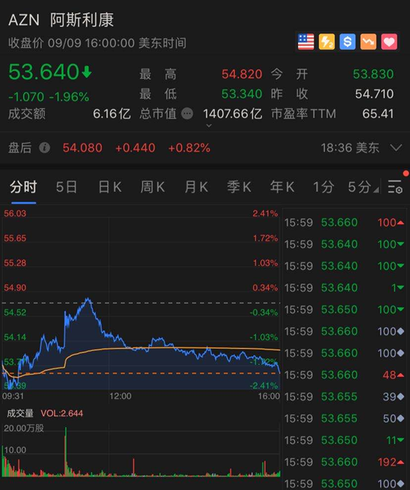
Task: Switch to the 月K tab
Action: click(x=196, y=187)
